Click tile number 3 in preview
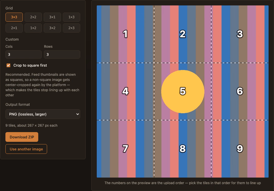 (x=240, y=34)
